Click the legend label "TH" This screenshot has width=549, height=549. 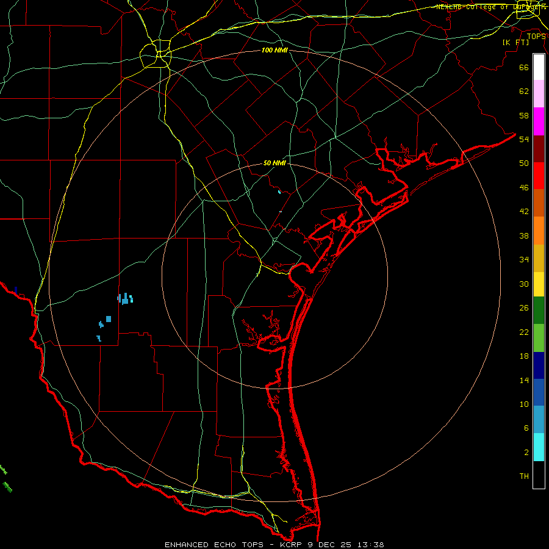click(x=524, y=476)
